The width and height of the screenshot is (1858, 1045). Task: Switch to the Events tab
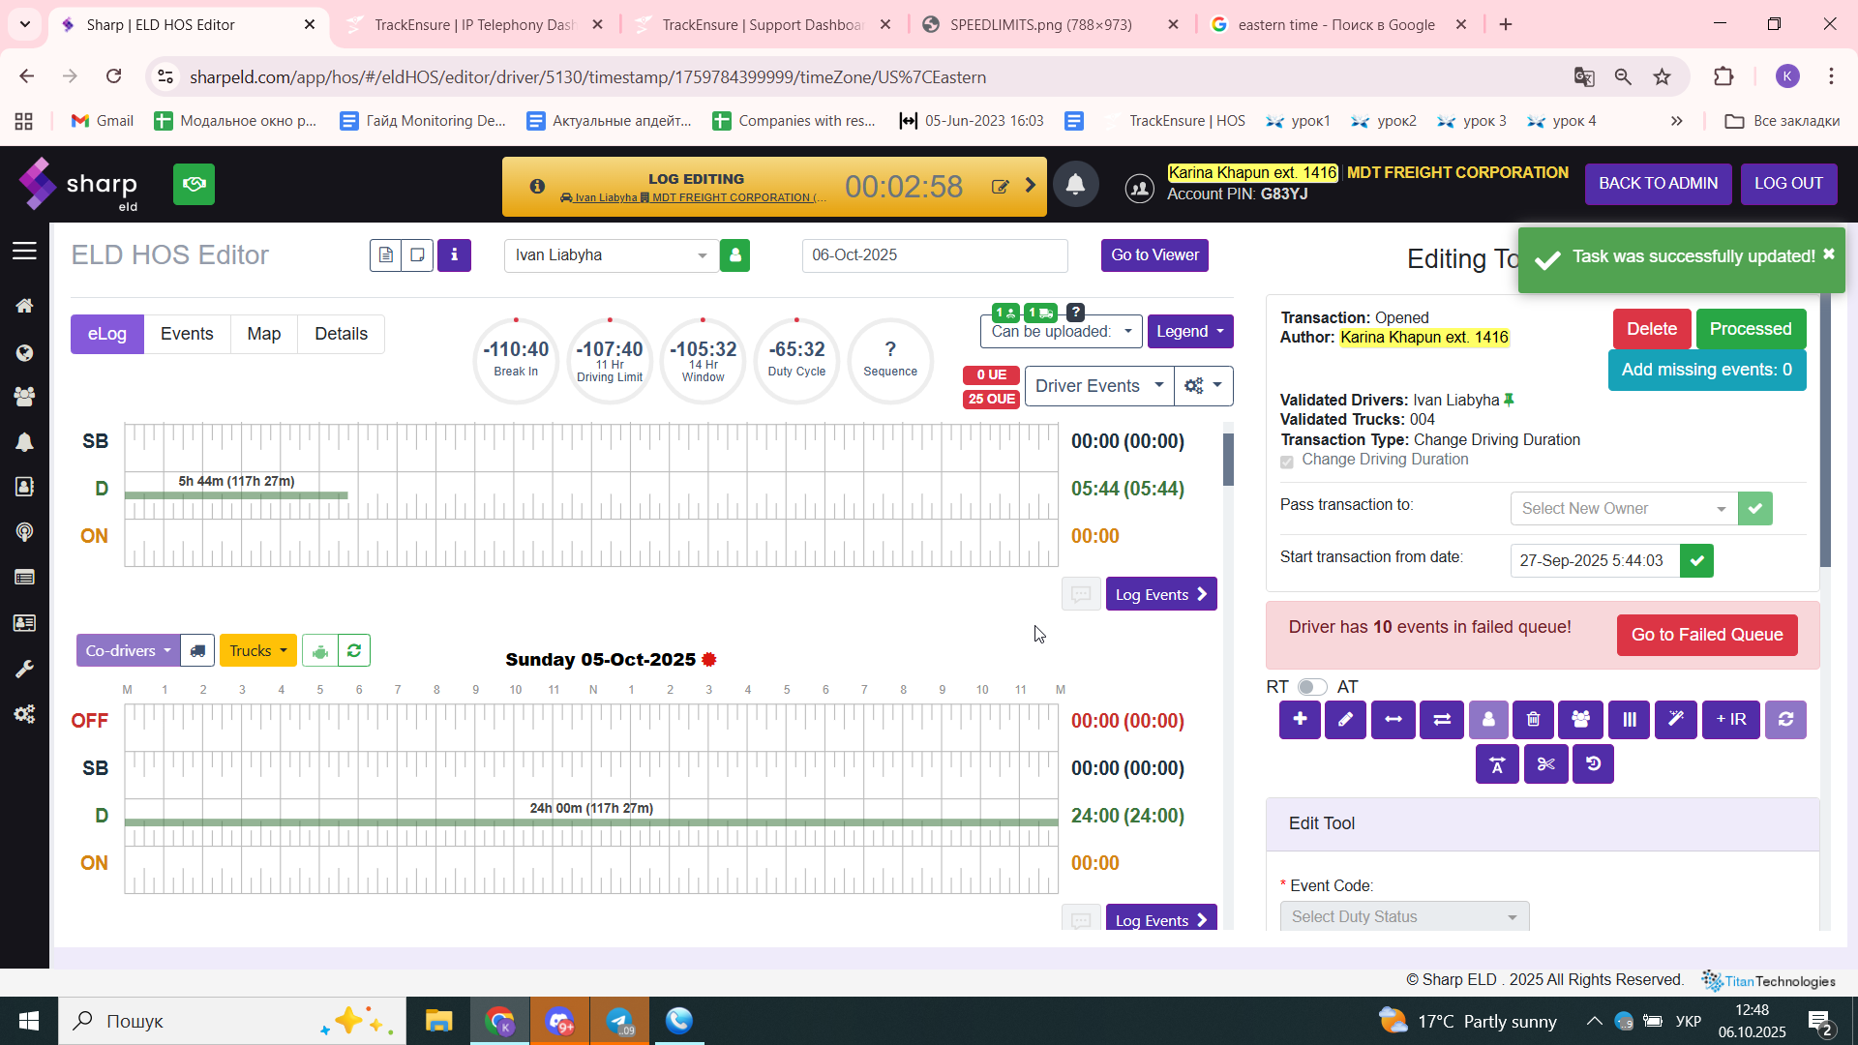[187, 334]
